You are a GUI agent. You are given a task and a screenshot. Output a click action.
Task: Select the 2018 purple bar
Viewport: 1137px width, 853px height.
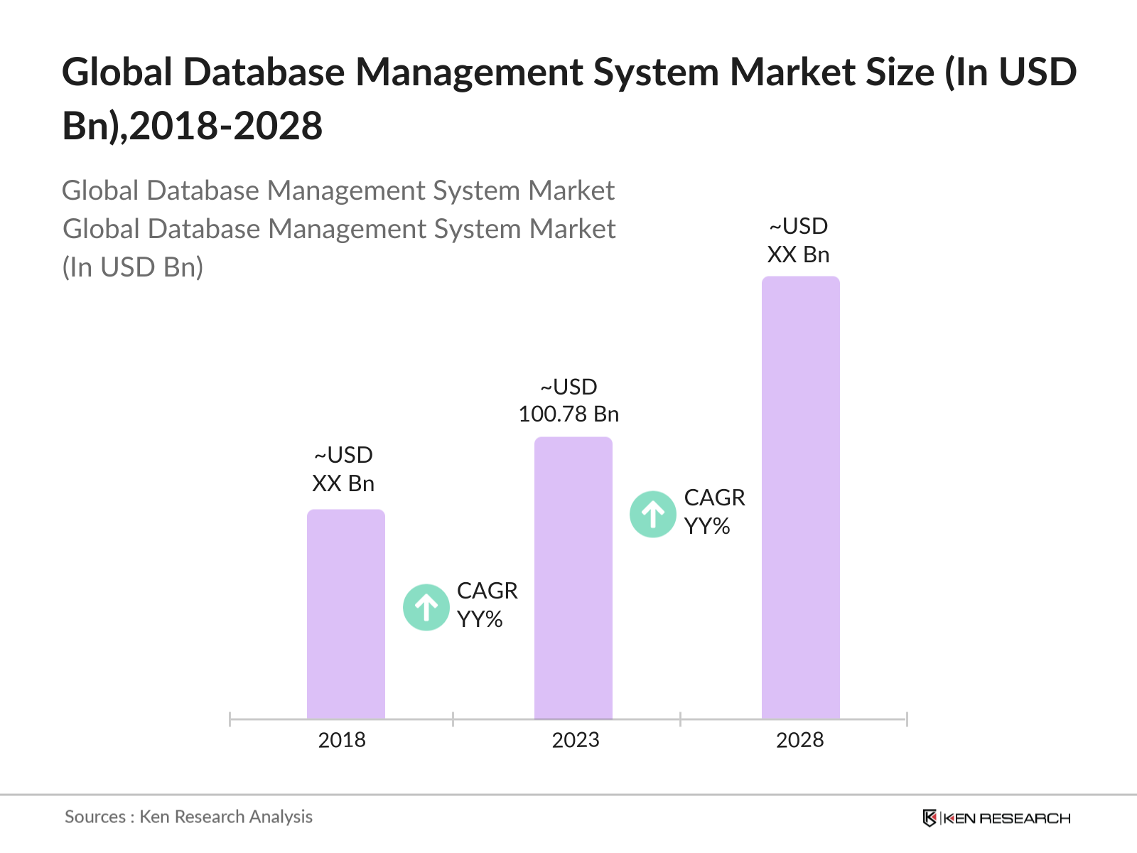point(345,614)
